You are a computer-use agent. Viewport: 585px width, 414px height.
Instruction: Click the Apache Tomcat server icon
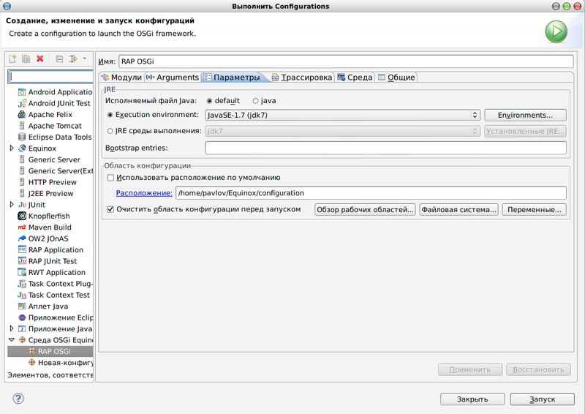tap(22, 126)
